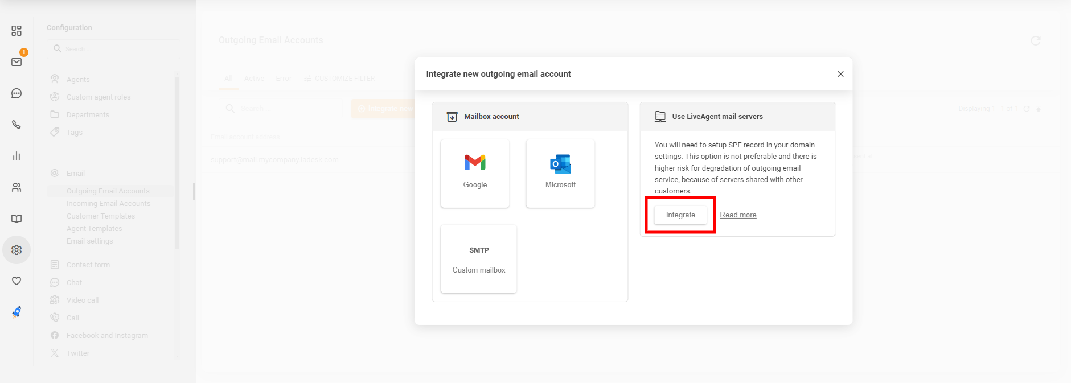The width and height of the screenshot is (1071, 383).
Task: Select the SMTP Custom mailbox tile
Action: coord(478,259)
